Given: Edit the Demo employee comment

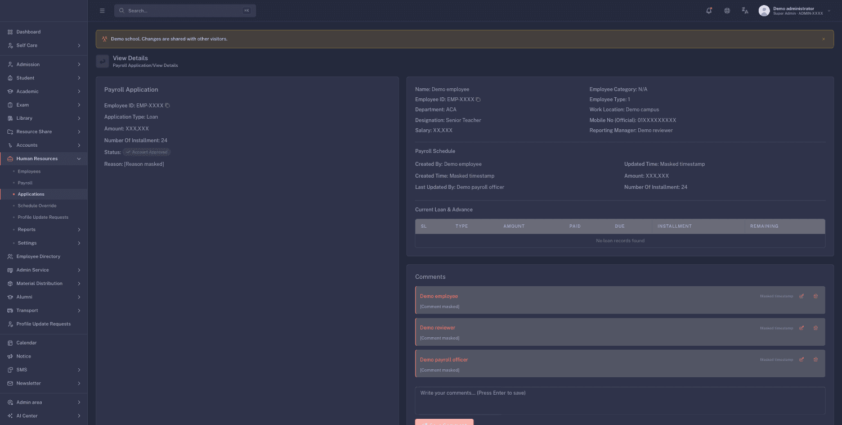Looking at the screenshot, I should 801,296.
